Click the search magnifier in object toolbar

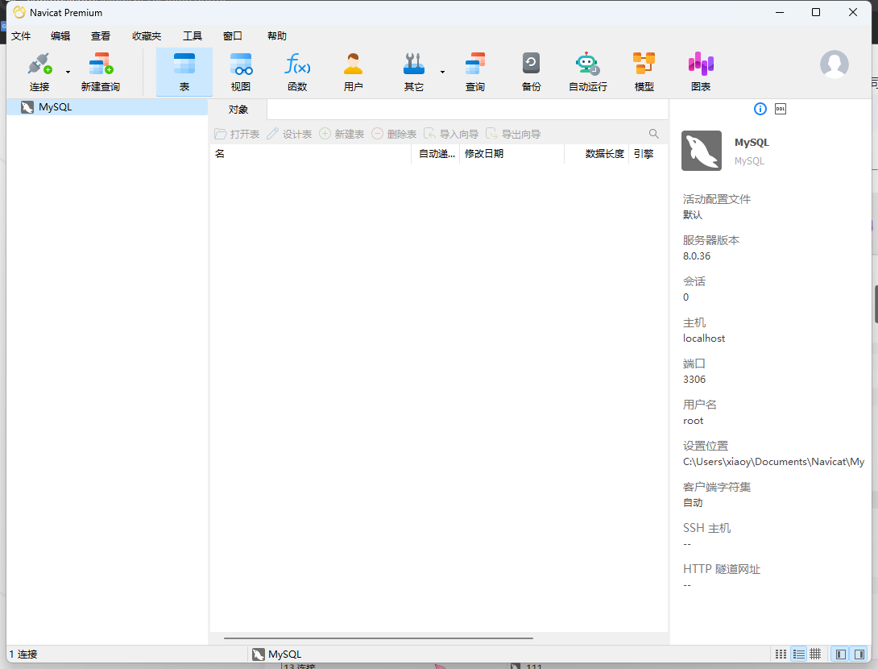[x=654, y=134]
